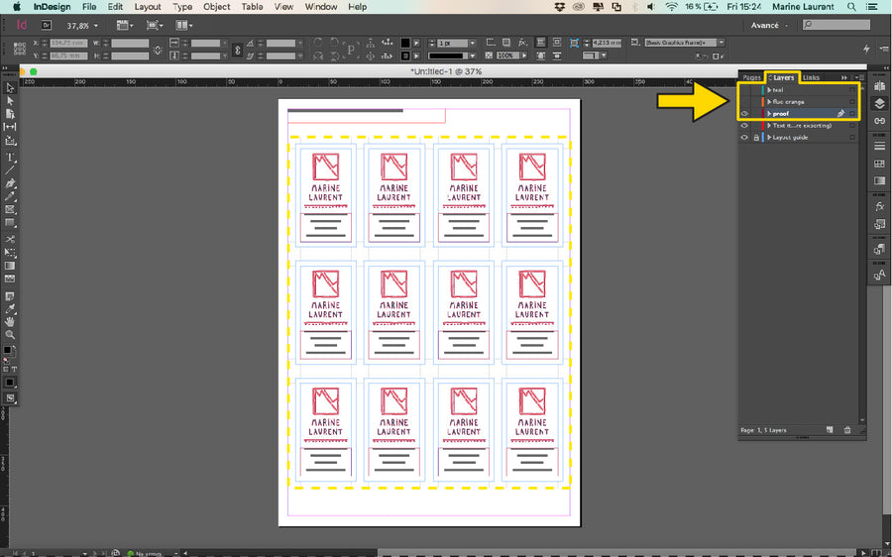Click selection square of Layout guide layer
This screenshot has height=557, width=892.
[852, 138]
